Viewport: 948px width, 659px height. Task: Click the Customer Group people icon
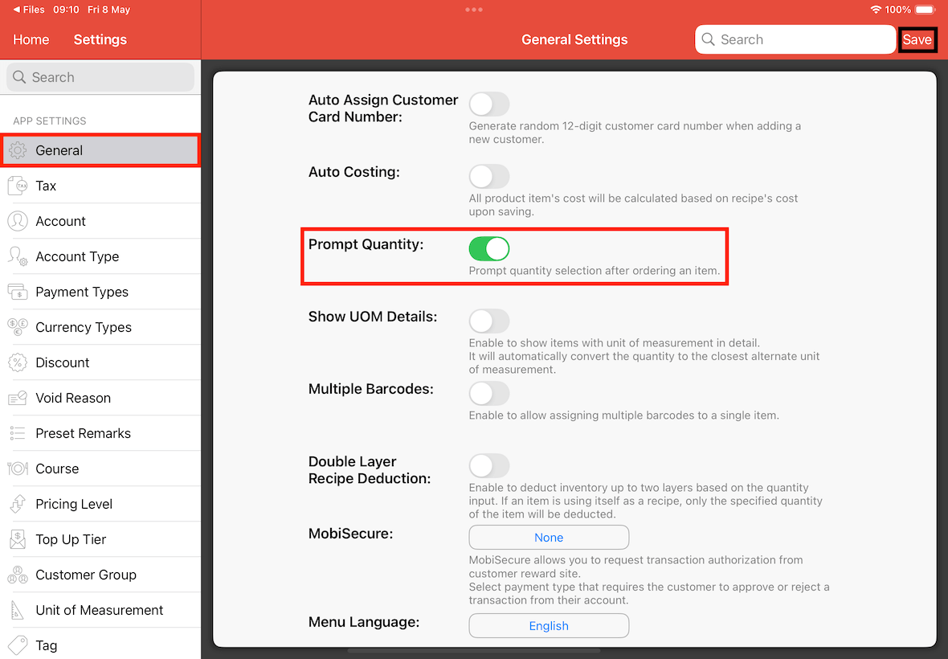(18, 575)
